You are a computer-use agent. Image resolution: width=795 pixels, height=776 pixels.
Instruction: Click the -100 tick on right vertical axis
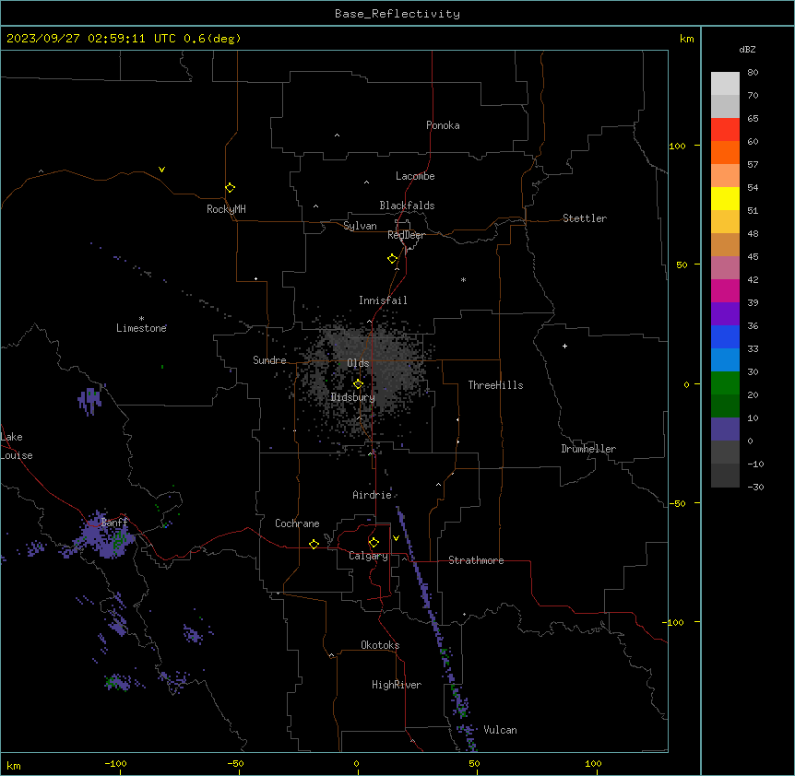(x=672, y=622)
